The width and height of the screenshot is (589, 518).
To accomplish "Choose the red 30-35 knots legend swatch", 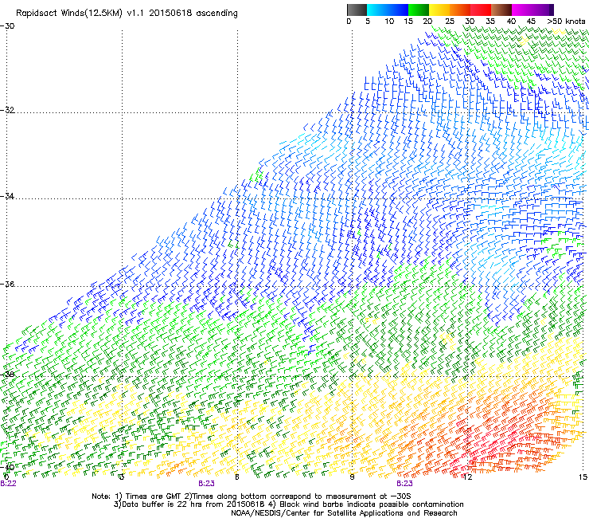I will 481,10.
